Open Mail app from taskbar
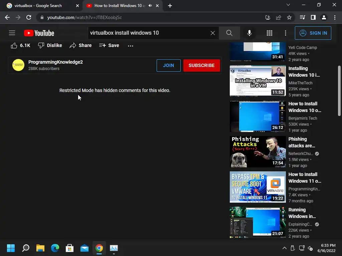This screenshot has height=256, width=342. 84,248
